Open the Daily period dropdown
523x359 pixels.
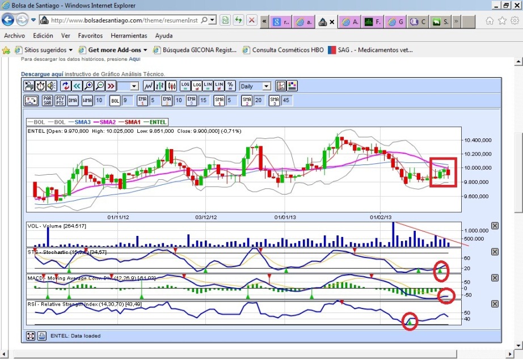(x=255, y=86)
